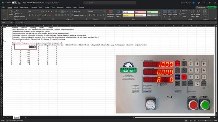Toggle the AutoSave switch
218x122 pixels.
14,3
